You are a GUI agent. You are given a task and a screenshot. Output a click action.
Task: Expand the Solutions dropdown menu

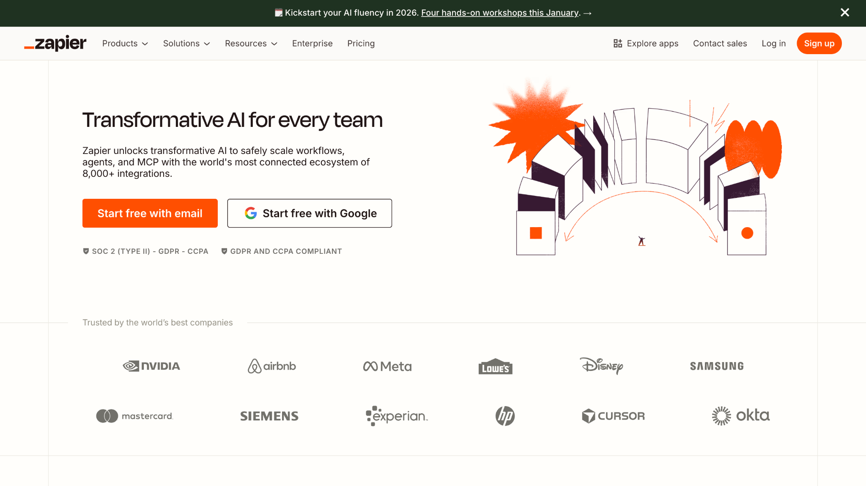point(186,43)
